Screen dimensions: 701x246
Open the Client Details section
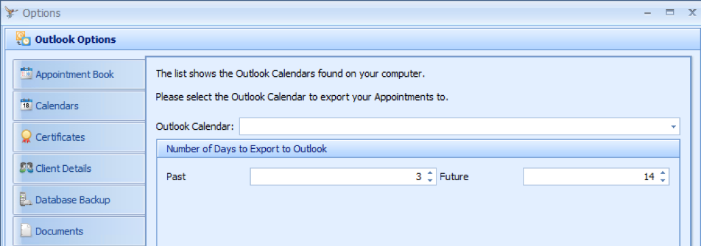[x=79, y=169]
